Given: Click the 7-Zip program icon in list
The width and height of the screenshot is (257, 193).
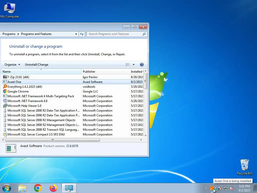Looking at the screenshot, I should pyautogui.click(x=5, y=77).
